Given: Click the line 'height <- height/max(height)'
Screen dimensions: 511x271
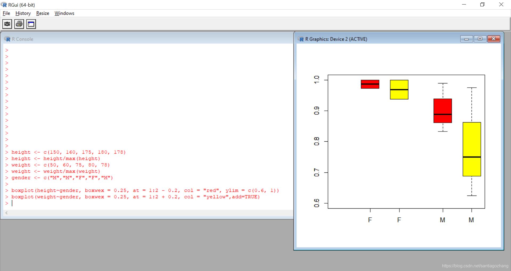Looking at the screenshot, I should pos(56,159).
